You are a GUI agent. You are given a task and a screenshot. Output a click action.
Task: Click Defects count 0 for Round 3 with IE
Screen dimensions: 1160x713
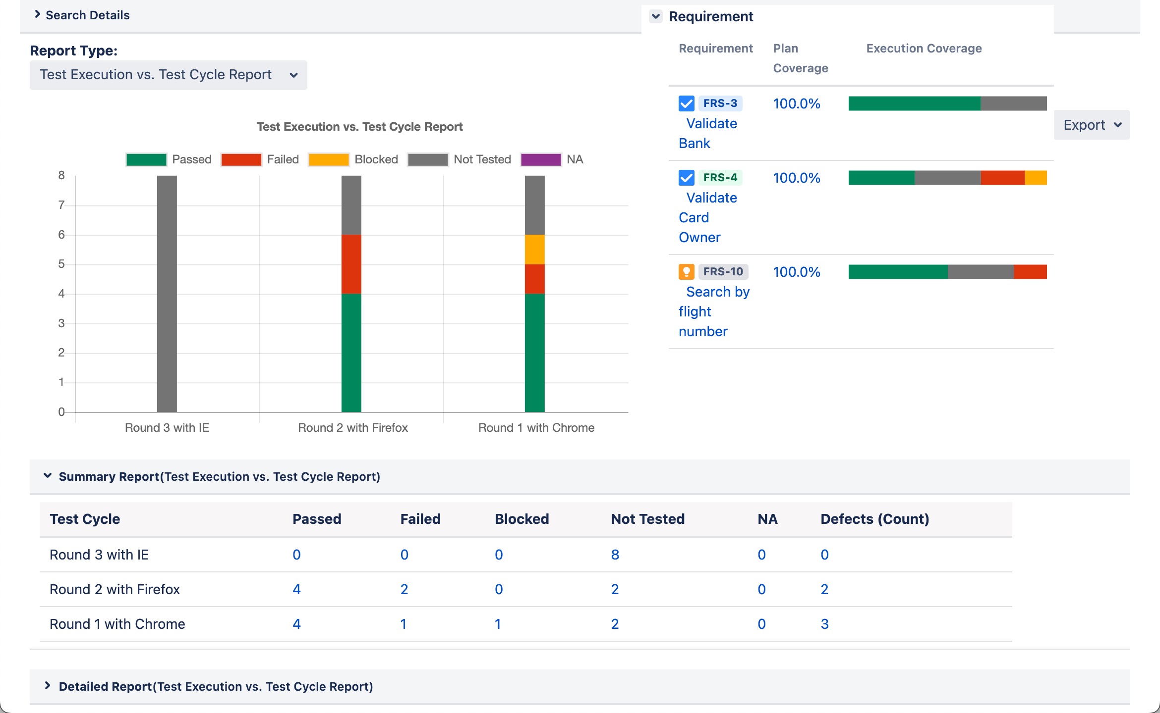click(824, 555)
